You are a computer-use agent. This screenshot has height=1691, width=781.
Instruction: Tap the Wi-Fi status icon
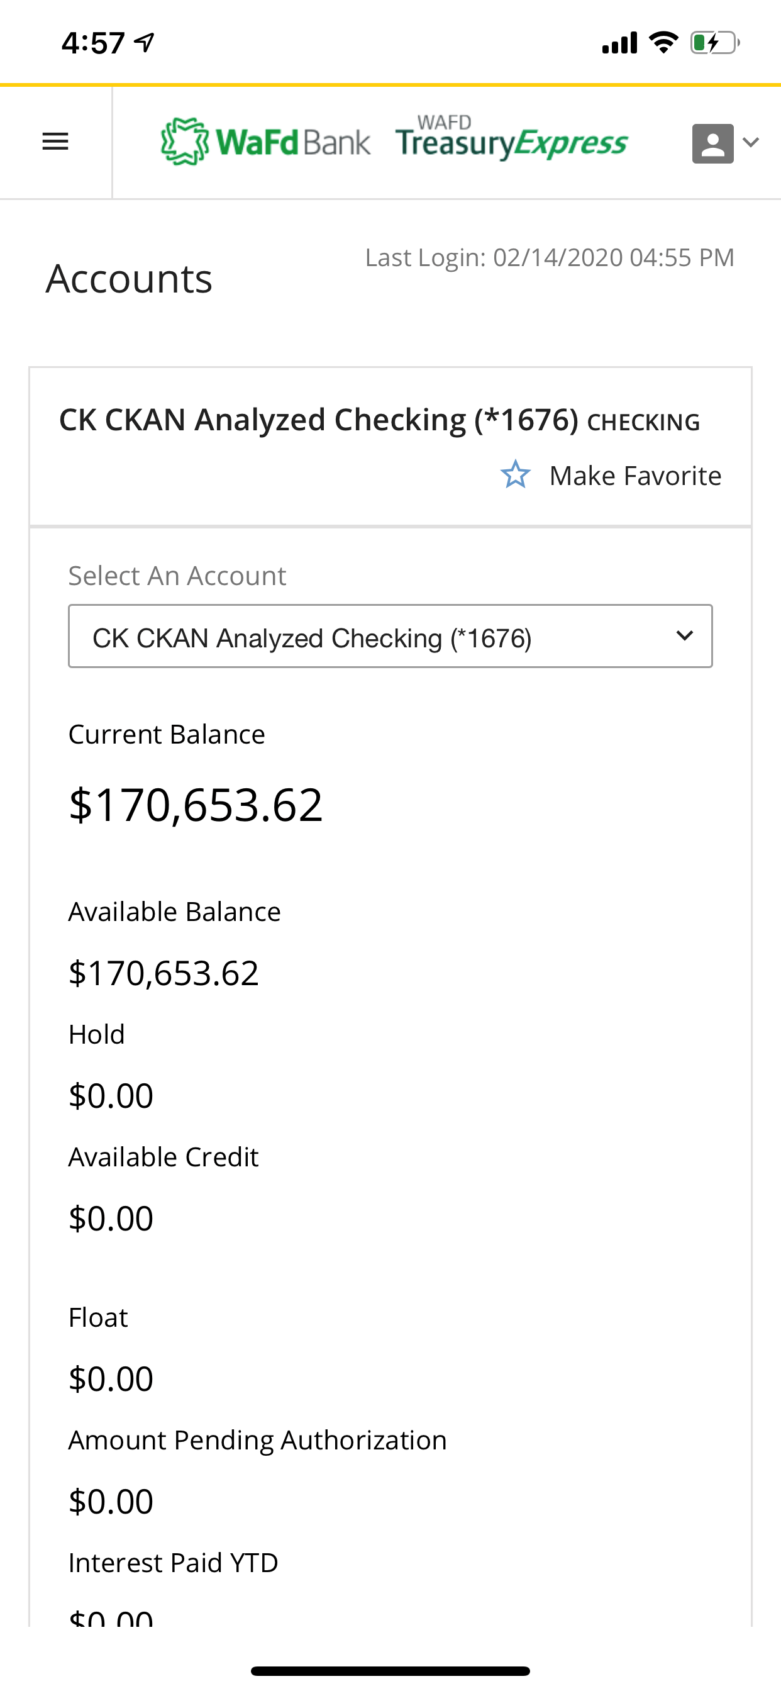pyautogui.click(x=663, y=43)
